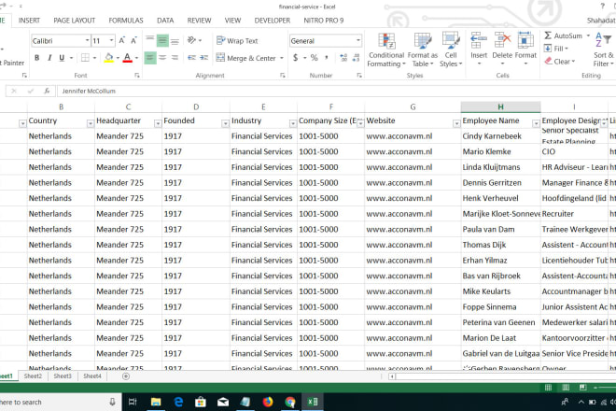Open Industry column filter dropdown
Viewport: 616px width, 411px height.
[293, 123]
